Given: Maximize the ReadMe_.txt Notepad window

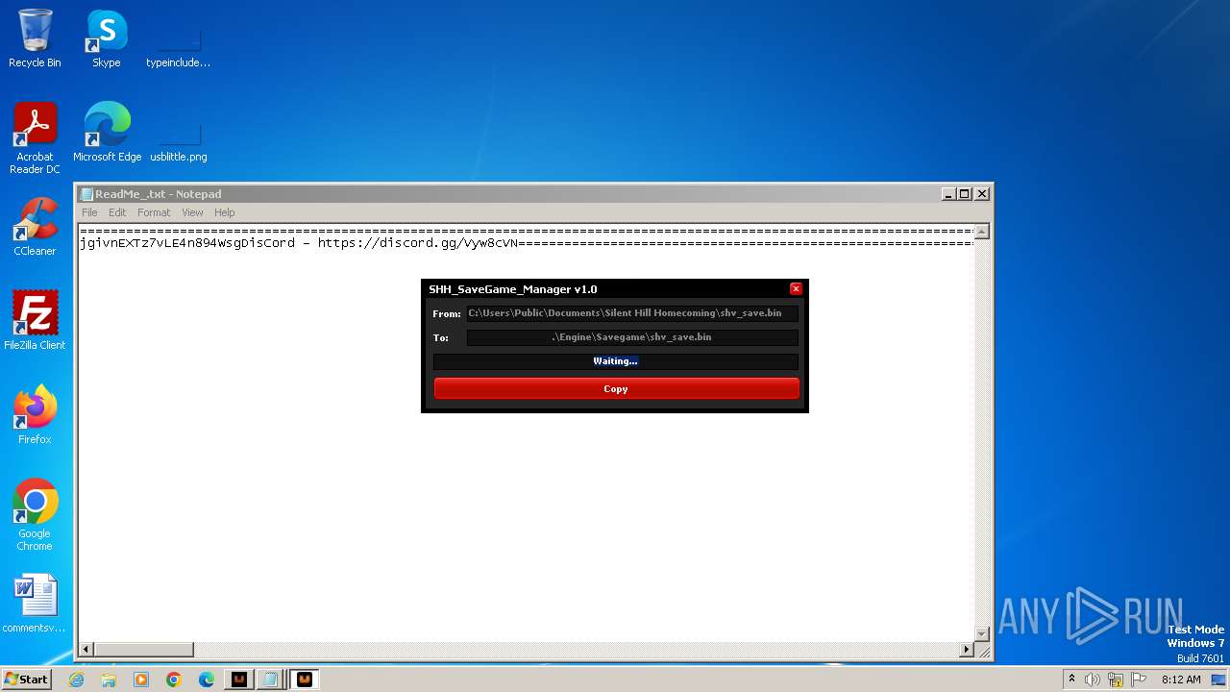Looking at the screenshot, I should coord(965,193).
